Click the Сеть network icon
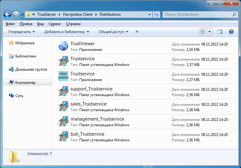The height and width of the screenshot is (168, 241). (11, 96)
